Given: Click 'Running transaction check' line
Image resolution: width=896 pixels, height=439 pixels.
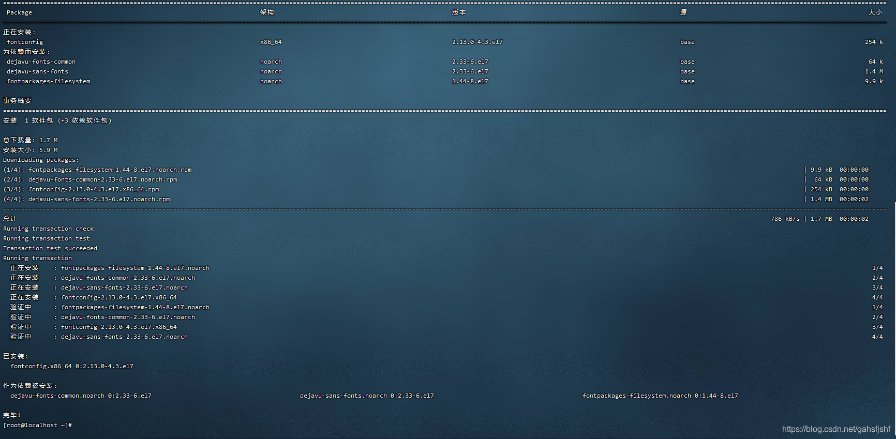Looking at the screenshot, I should 49,229.
